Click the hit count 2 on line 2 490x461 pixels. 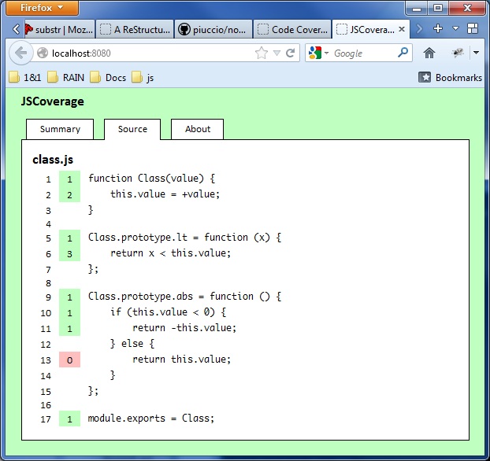pyautogui.click(x=69, y=195)
